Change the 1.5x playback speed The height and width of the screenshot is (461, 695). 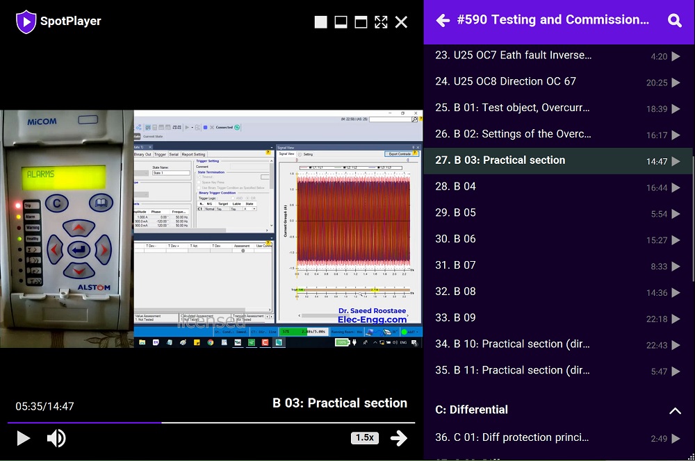click(365, 438)
